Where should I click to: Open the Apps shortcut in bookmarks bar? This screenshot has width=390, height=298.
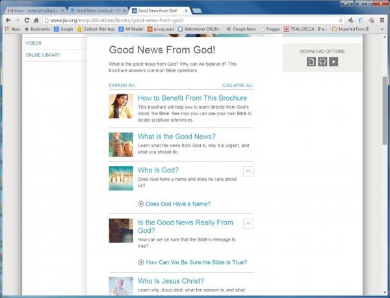coord(12,29)
